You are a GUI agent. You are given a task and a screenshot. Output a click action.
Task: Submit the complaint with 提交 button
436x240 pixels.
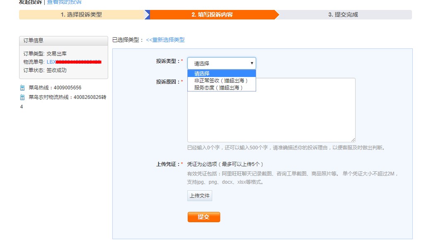pyautogui.click(x=203, y=217)
